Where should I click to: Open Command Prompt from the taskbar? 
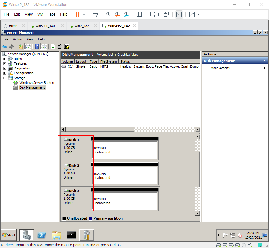click(71, 235)
